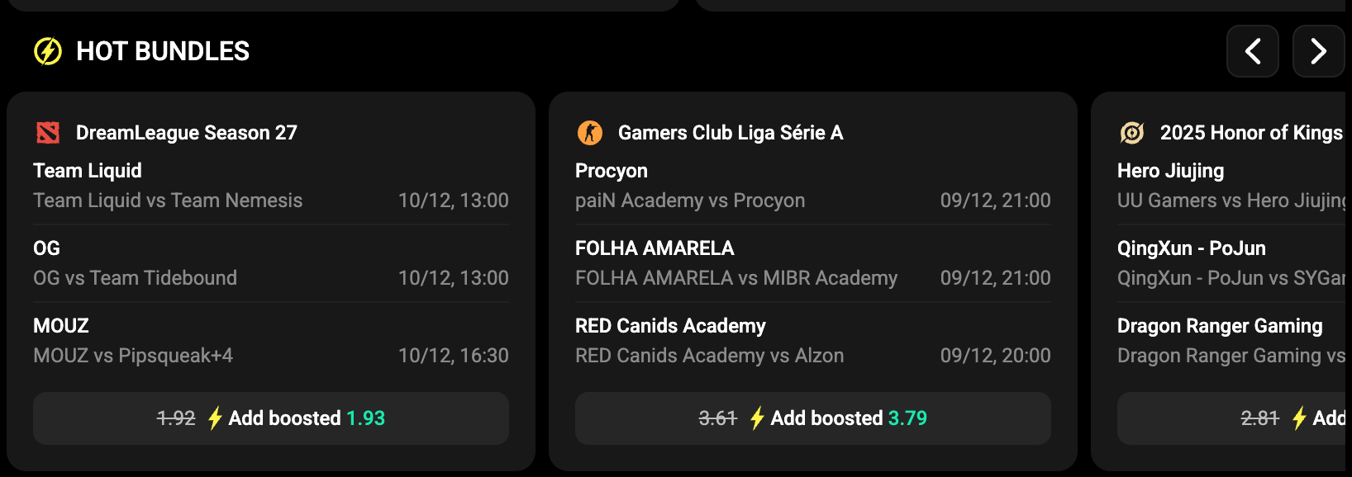Show previous hot bundles with left arrow
This screenshot has height=477, width=1352.
(x=1253, y=51)
